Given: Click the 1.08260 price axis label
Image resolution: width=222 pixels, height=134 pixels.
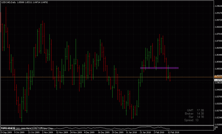Looking at the screenshot, I should (218, 27).
